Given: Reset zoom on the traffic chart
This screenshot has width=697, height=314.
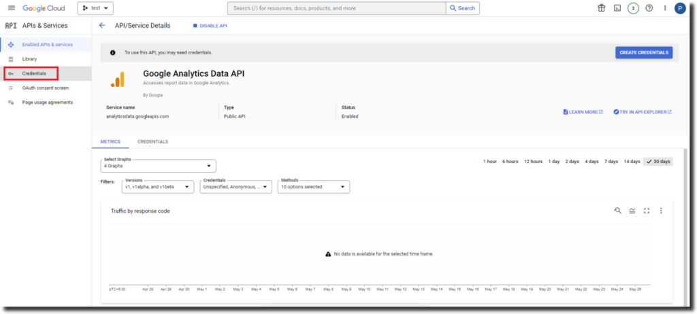Looking at the screenshot, I should tap(617, 211).
